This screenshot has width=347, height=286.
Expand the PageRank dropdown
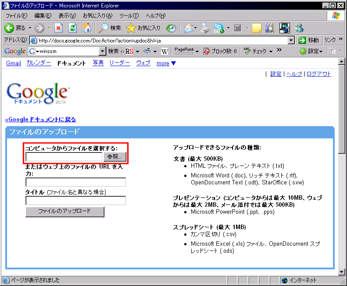pos(197,52)
